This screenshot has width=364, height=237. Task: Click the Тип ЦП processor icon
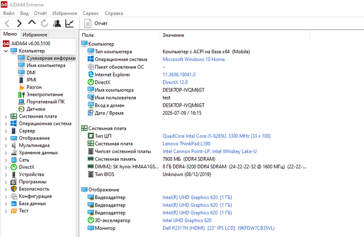tap(90, 136)
